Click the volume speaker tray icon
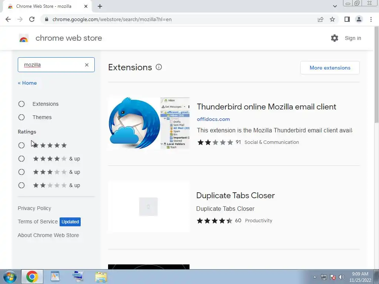The image size is (379, 284). tap(342, 277)
